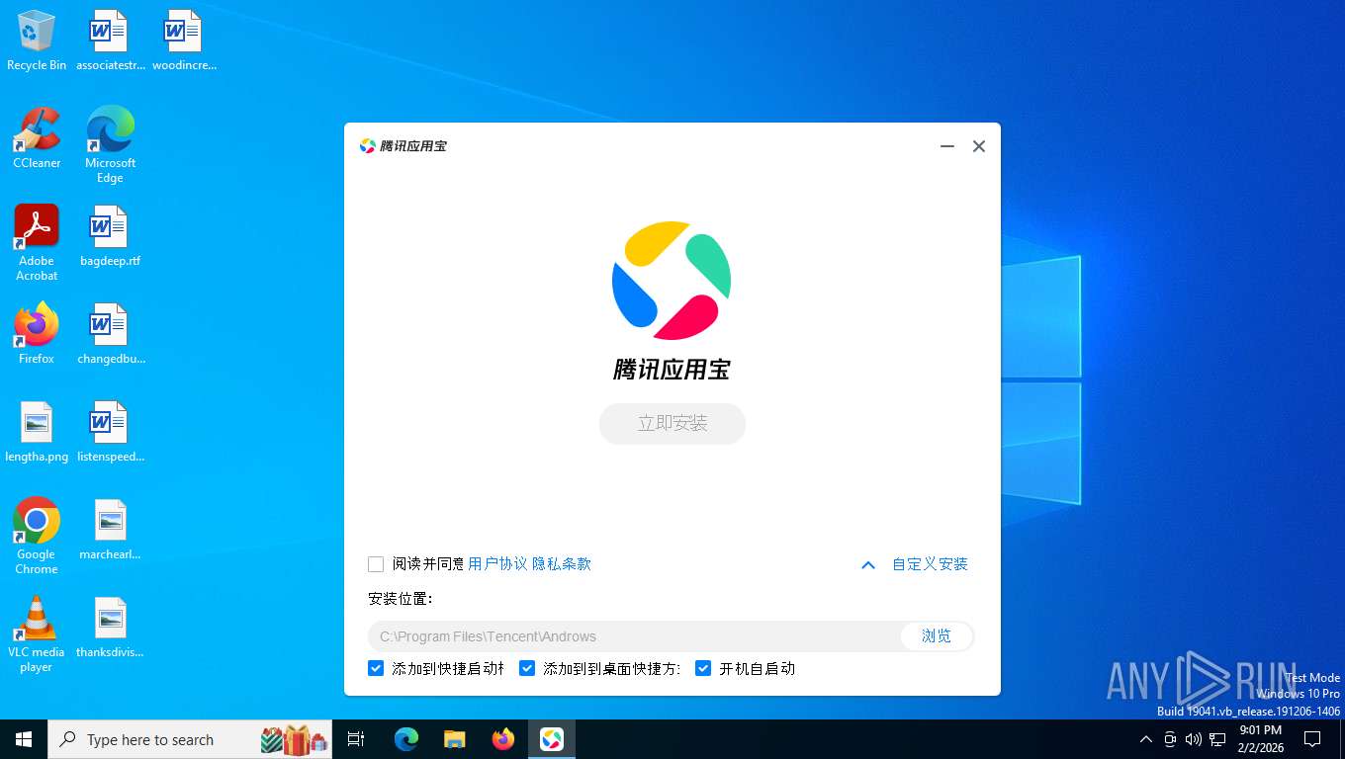
Task: Click the 立即安装 install now button
Action: coord(672,423)
